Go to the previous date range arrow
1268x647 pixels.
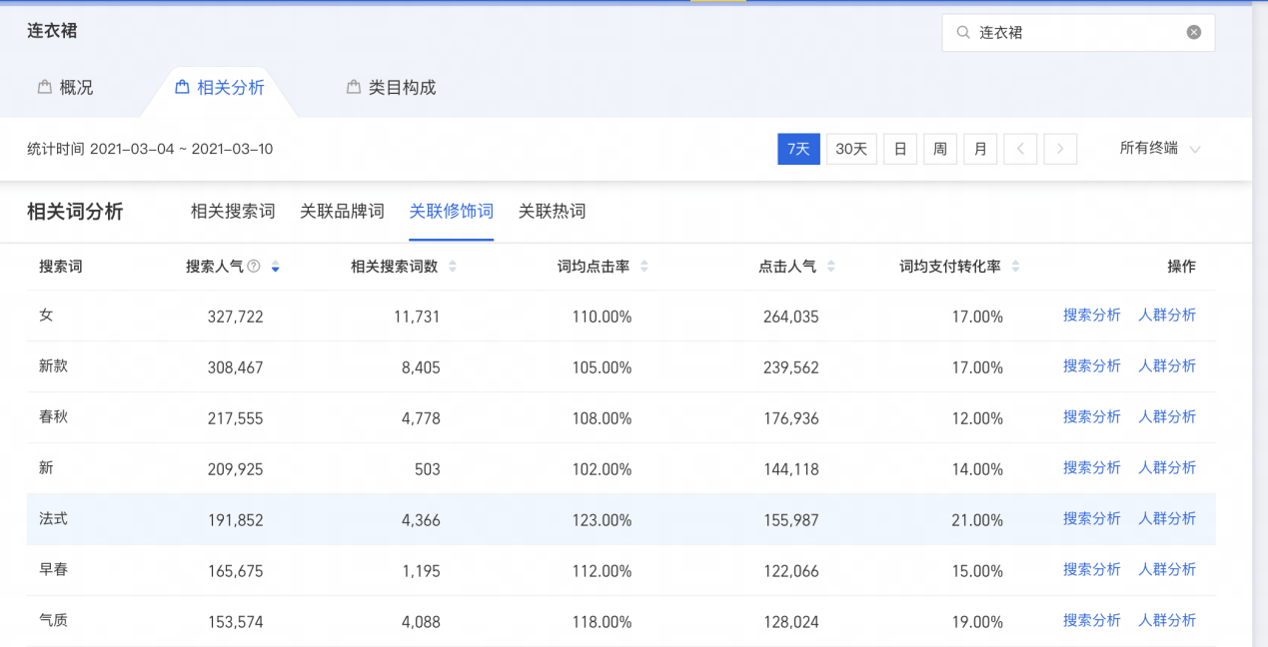pos(1020,149)
